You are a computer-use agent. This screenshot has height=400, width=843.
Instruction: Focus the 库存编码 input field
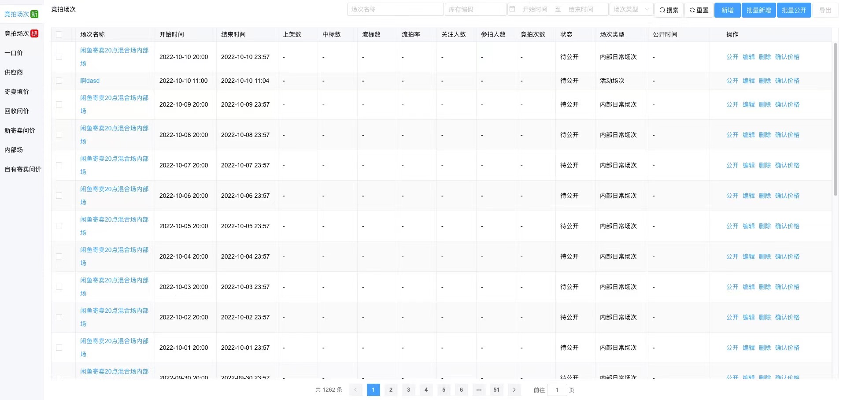pyautogui.click(x=475, y=9)
